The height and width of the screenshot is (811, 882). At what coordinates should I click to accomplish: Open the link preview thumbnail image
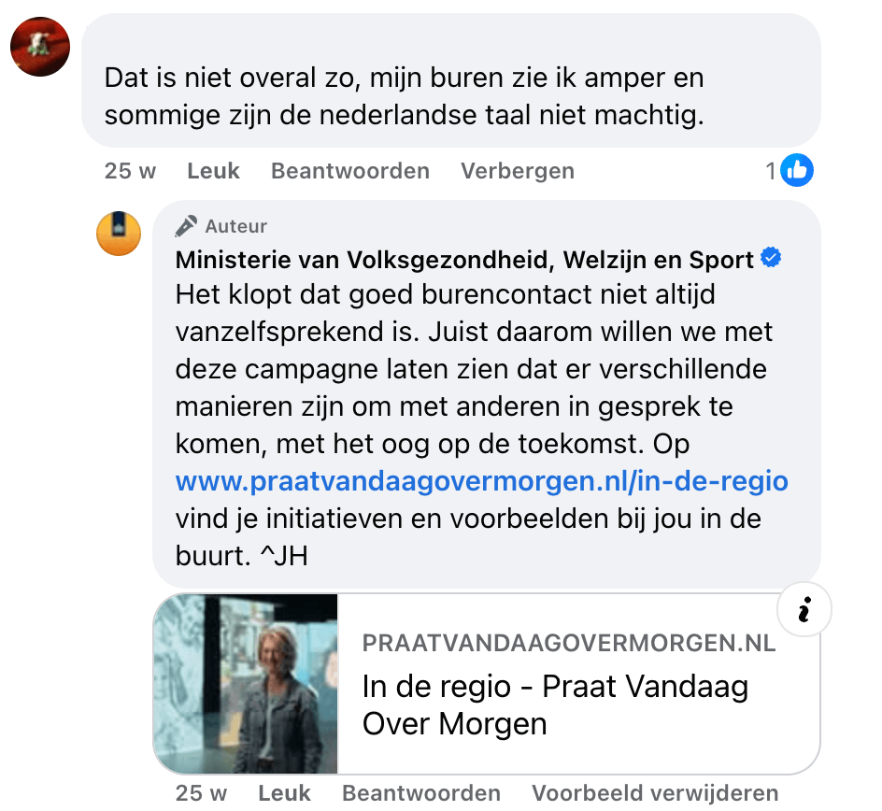(x=246, y=684)
